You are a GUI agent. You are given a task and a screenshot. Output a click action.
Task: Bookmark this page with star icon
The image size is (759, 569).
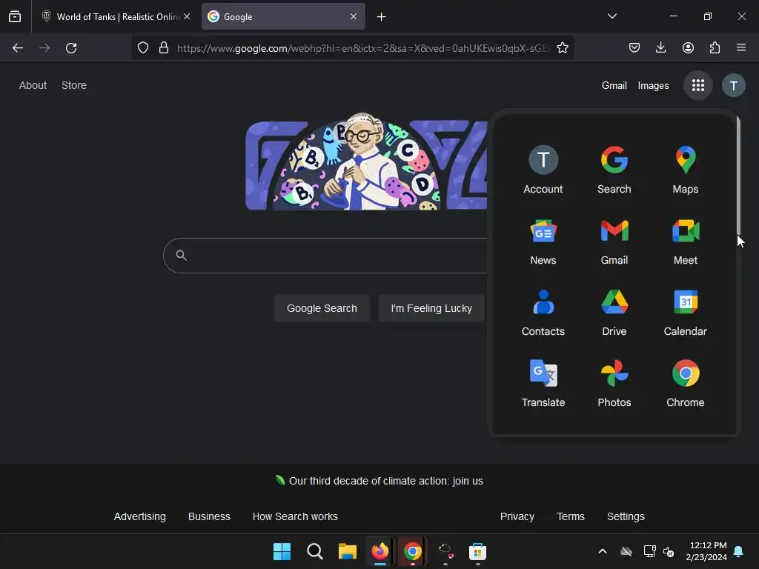562,48
